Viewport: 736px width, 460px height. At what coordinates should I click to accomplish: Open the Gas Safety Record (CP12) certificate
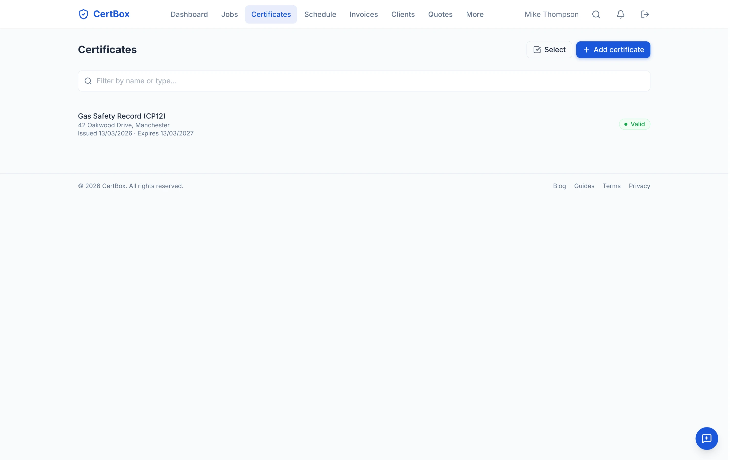(122, 116)
